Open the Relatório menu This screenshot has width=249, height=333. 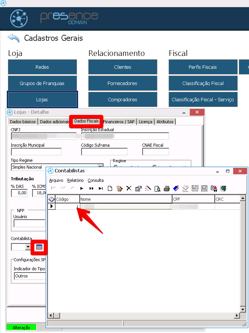click(75, 180)
